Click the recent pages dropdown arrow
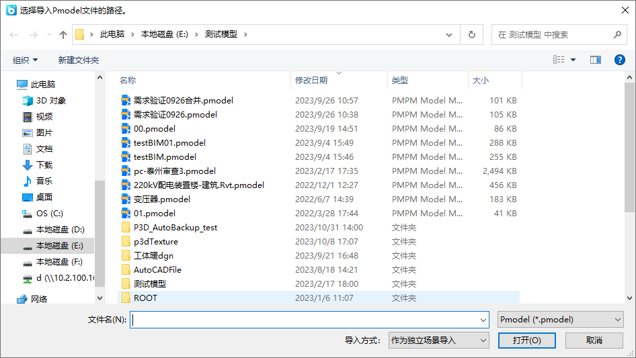 49,35
